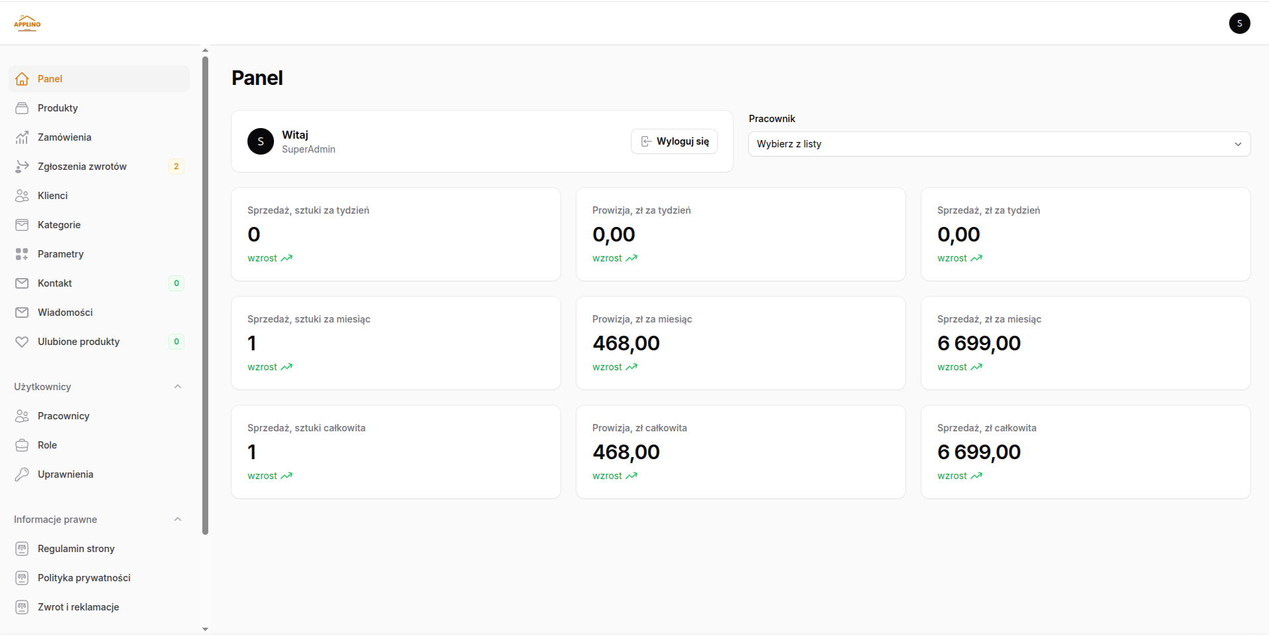Image resolution: width=1269 pixels, height=635 pixels.
Task: Click the sidebar scroll down arrow
Action: coord(205,629)
